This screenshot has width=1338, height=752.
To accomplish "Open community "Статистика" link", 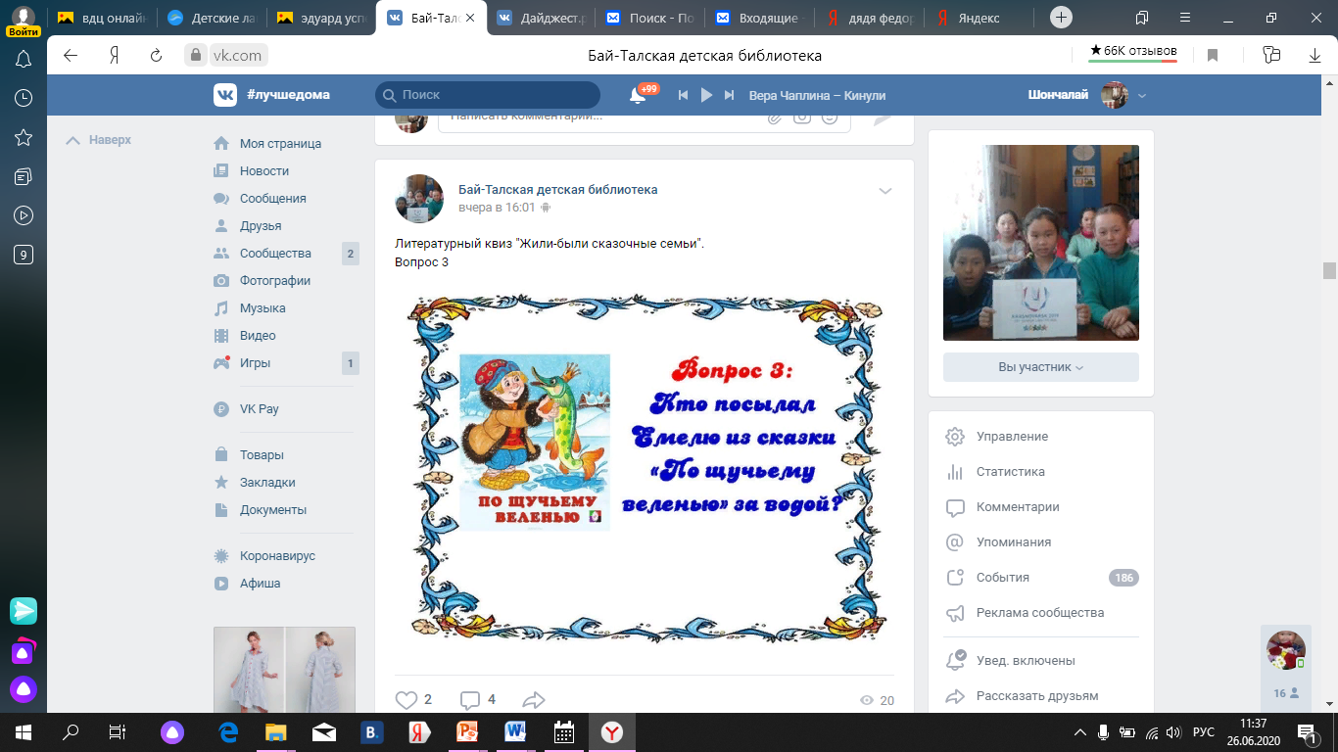I will click(x=1010, y=471).
